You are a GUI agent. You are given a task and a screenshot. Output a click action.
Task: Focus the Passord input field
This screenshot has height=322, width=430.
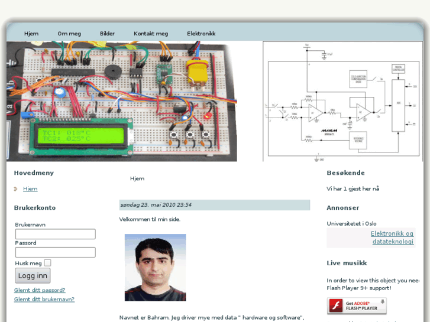click(x=55, y=252)
